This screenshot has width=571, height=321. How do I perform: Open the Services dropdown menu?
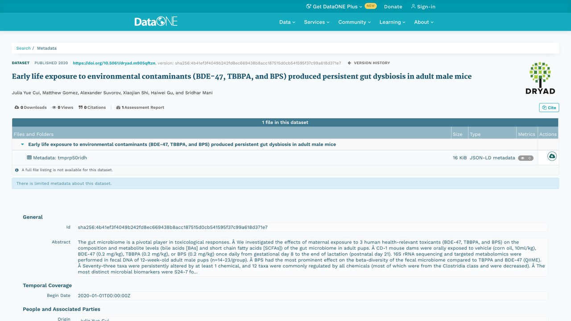click(317, 22)
